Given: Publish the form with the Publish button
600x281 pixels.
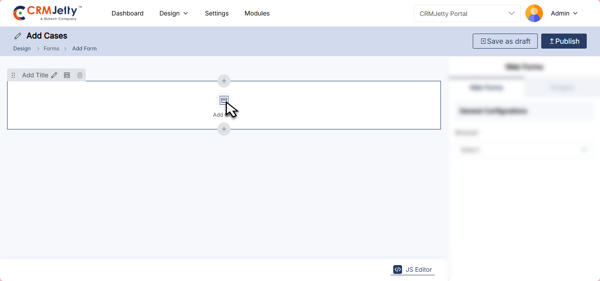Looking at the screenshot, I should [564, 41].
